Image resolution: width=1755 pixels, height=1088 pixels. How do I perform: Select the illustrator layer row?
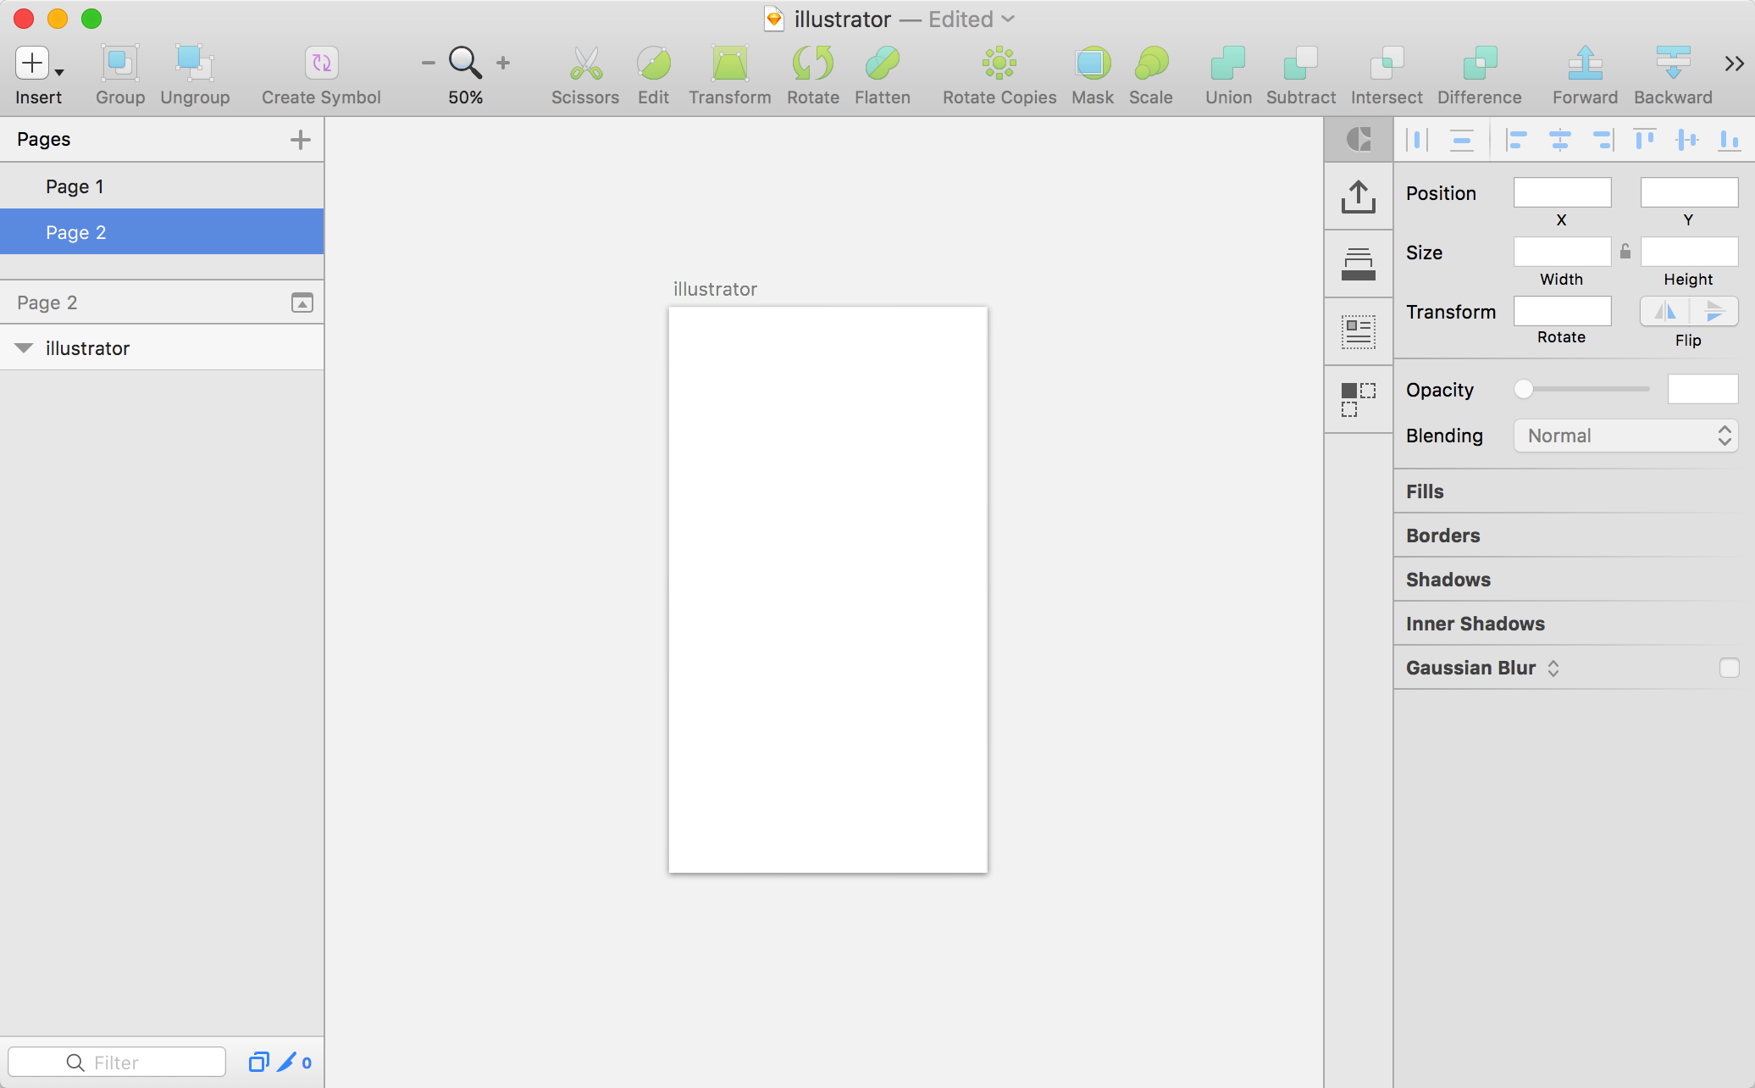point(162,348)
